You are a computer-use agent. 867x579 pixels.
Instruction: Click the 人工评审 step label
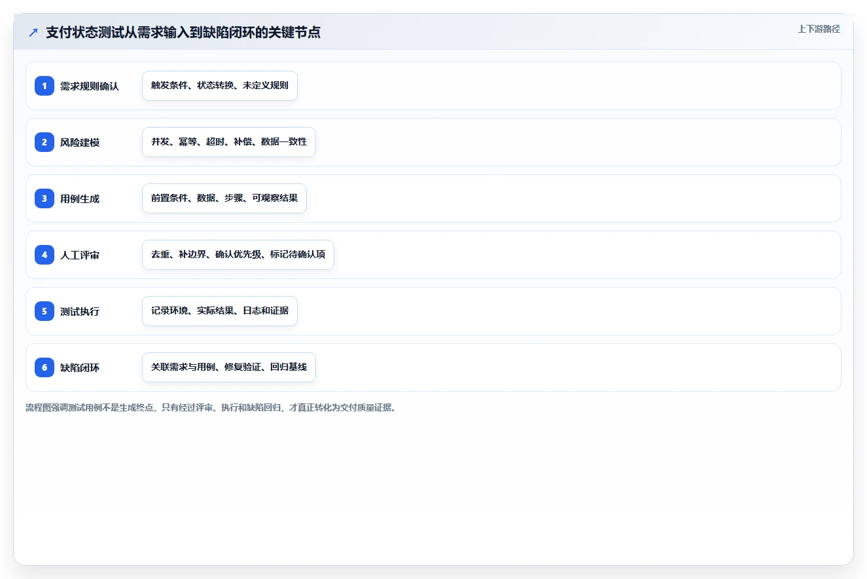[x=80, y=255]
